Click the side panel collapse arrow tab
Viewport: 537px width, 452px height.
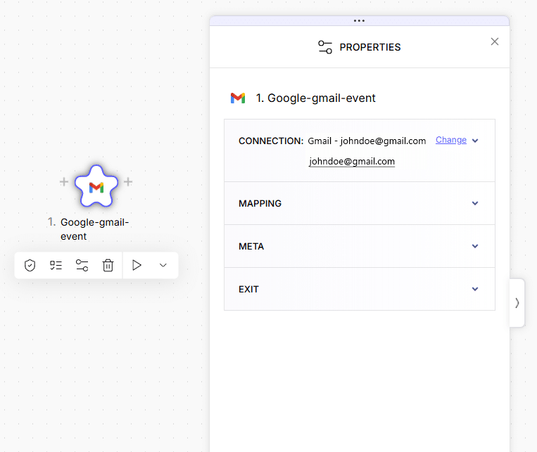[517, 303]
